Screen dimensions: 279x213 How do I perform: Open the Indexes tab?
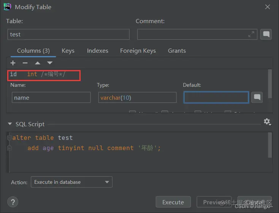98,51
